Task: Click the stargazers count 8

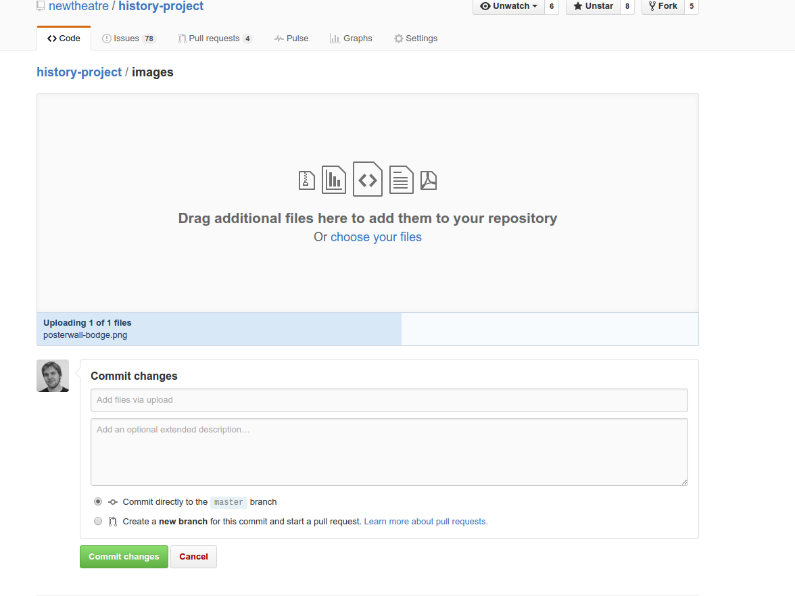Action: tap(627, 6)
